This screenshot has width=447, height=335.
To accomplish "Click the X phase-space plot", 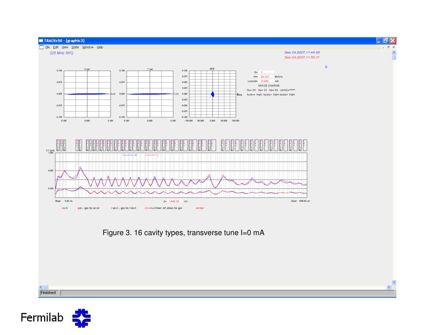I will [x=87, y=94].
